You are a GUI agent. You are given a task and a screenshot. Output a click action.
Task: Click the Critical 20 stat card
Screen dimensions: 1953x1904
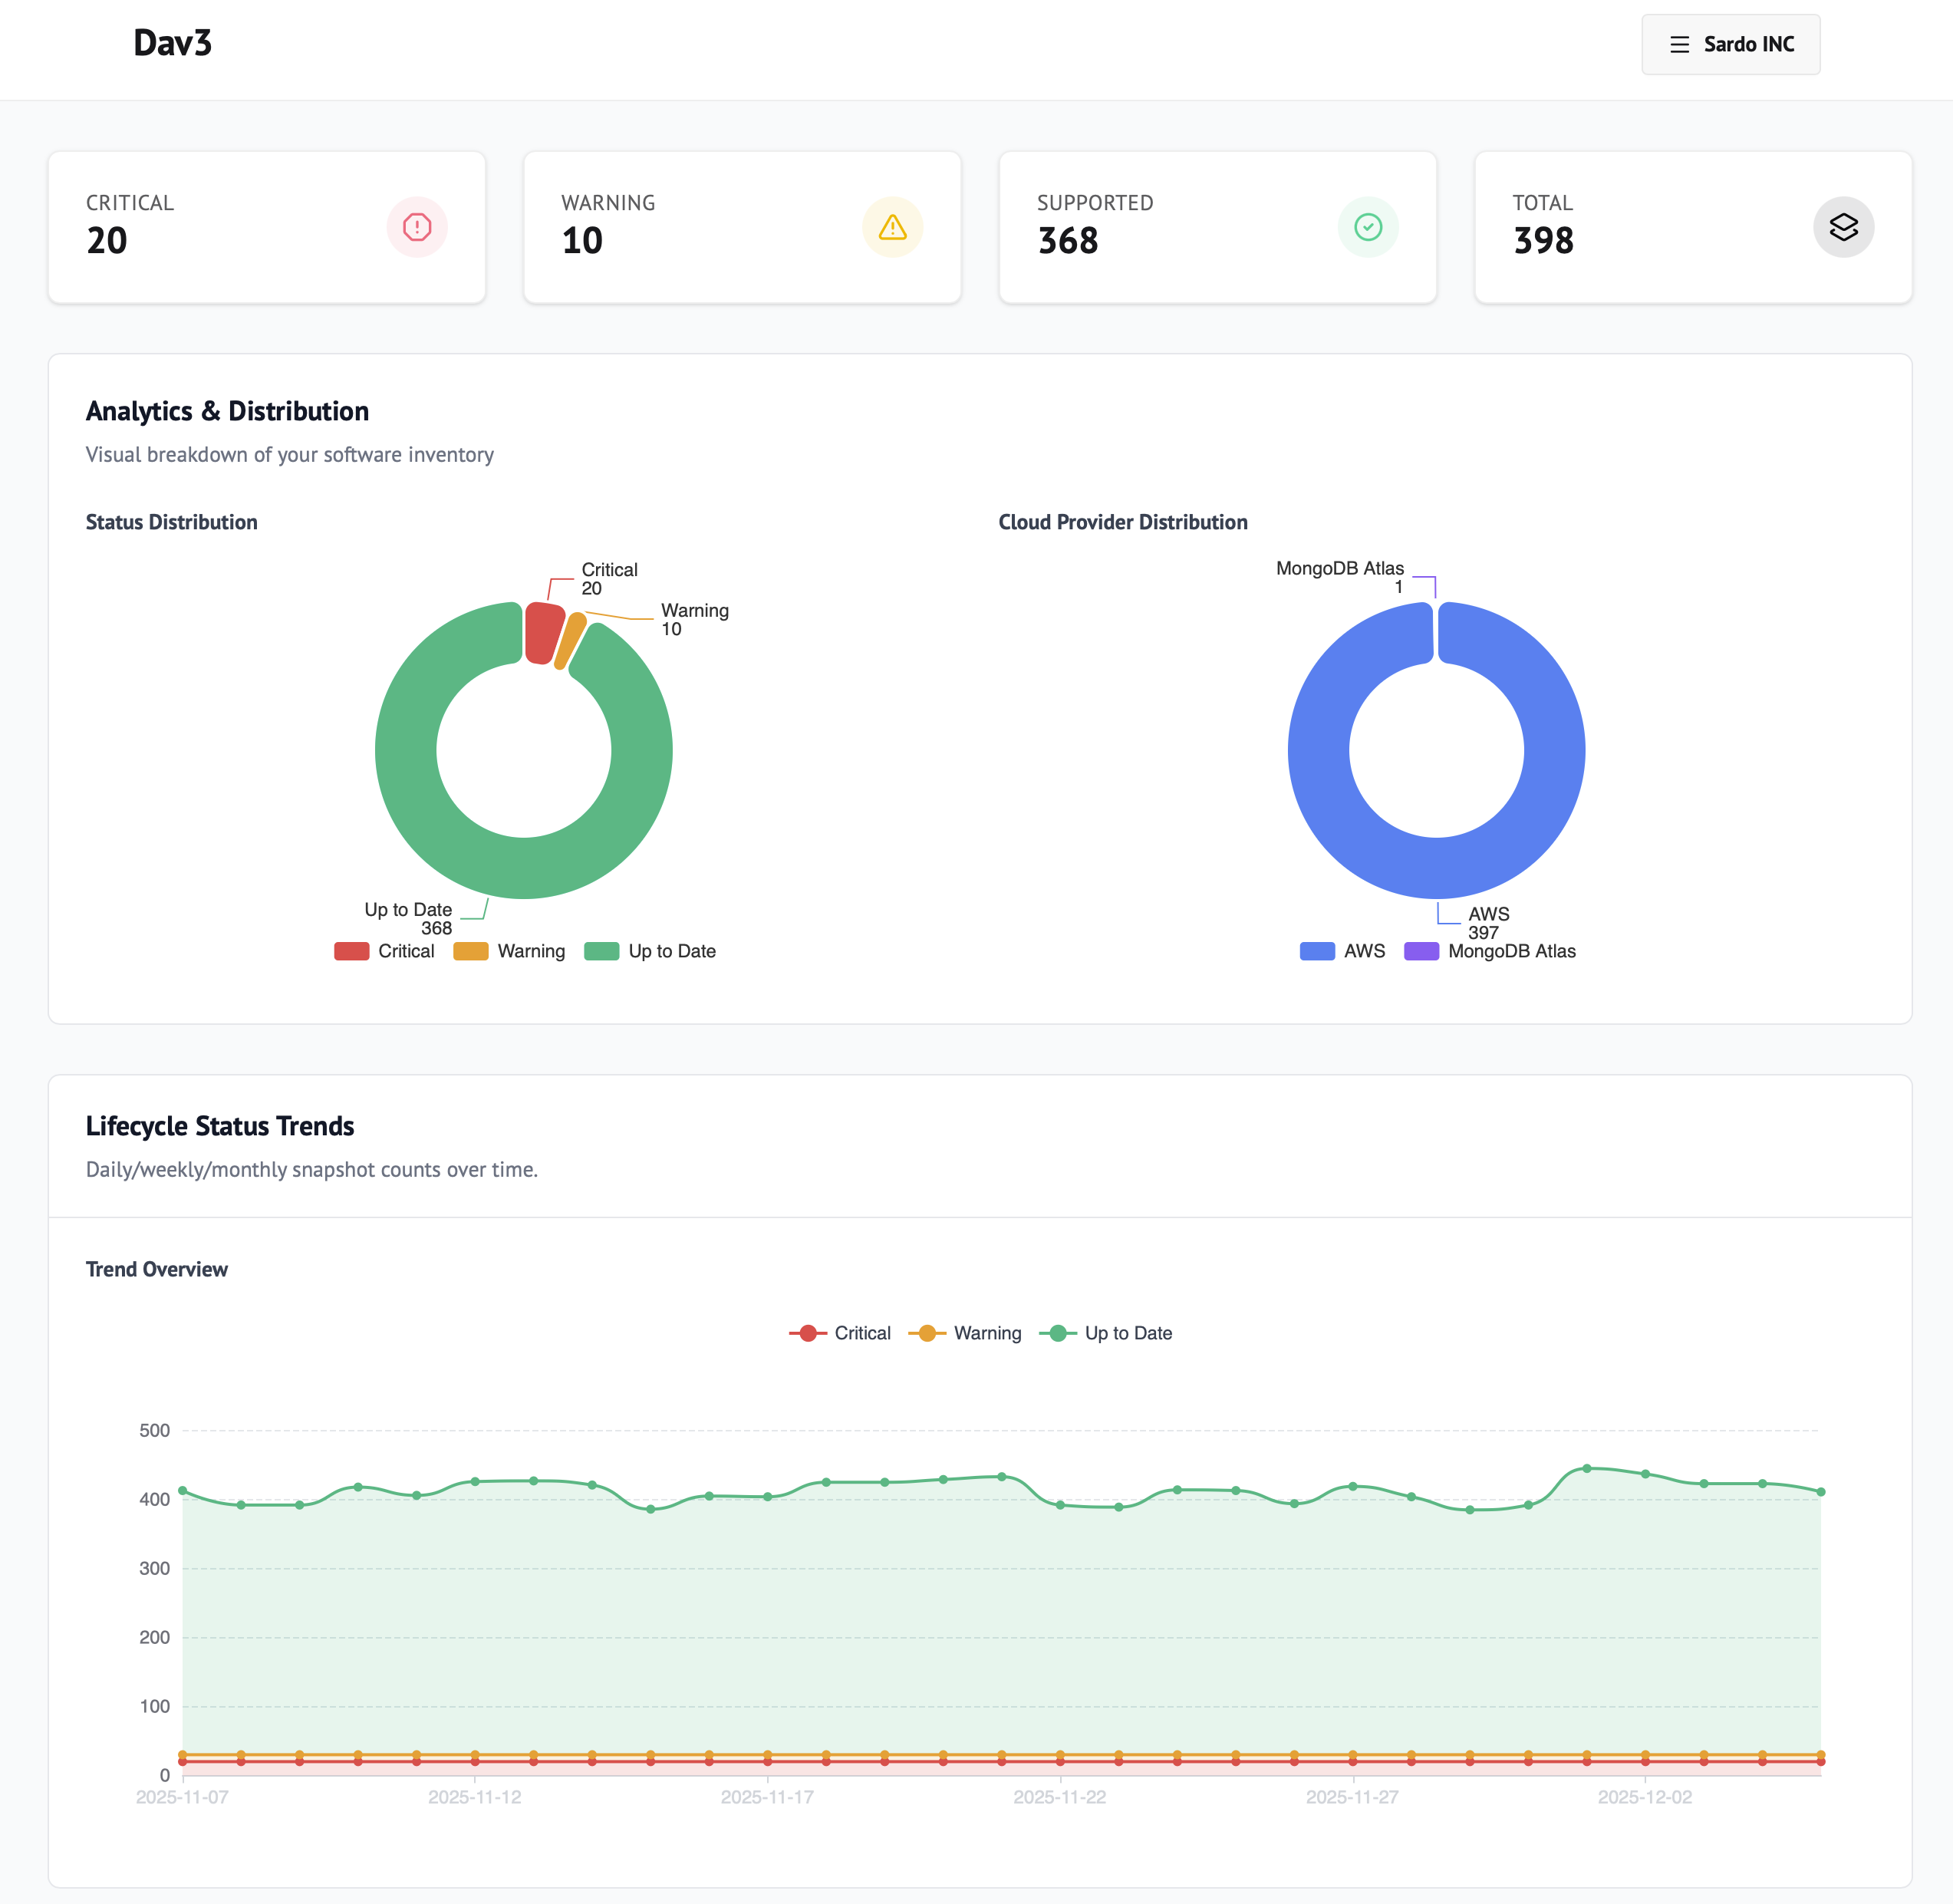point(267,227)
